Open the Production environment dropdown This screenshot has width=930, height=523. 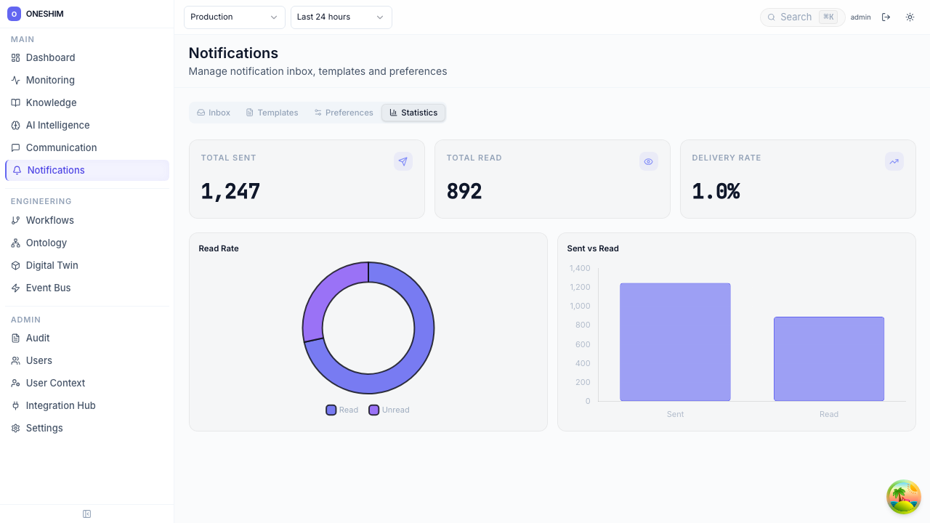click(234, 17)
